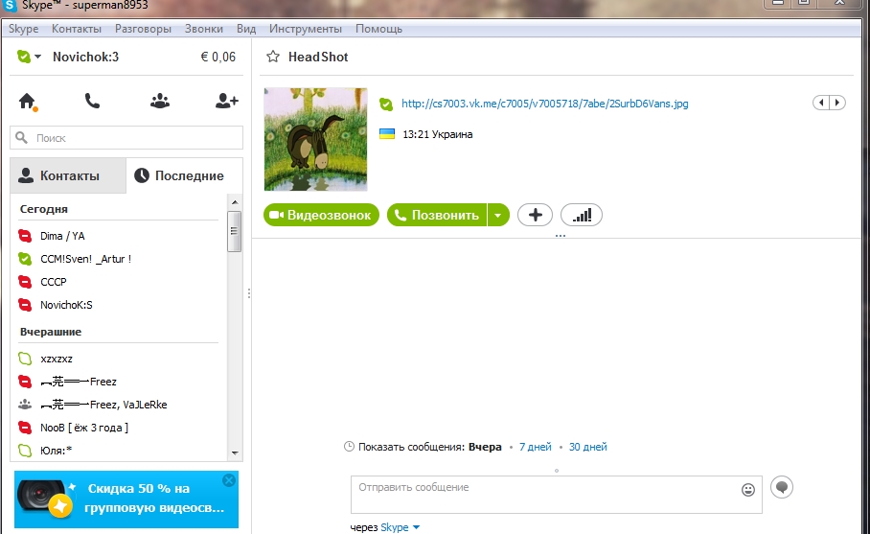Click the Поиск search field
870x534 pixels.
point(126,138)
